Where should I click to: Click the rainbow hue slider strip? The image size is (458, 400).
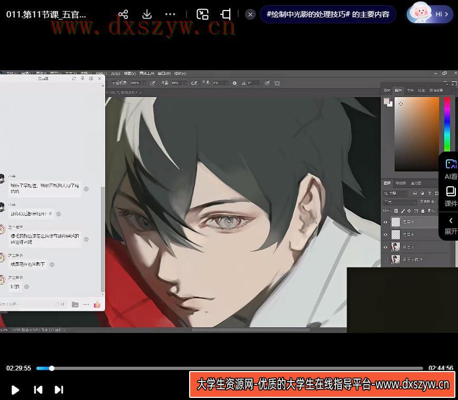(x=447, y=124)
